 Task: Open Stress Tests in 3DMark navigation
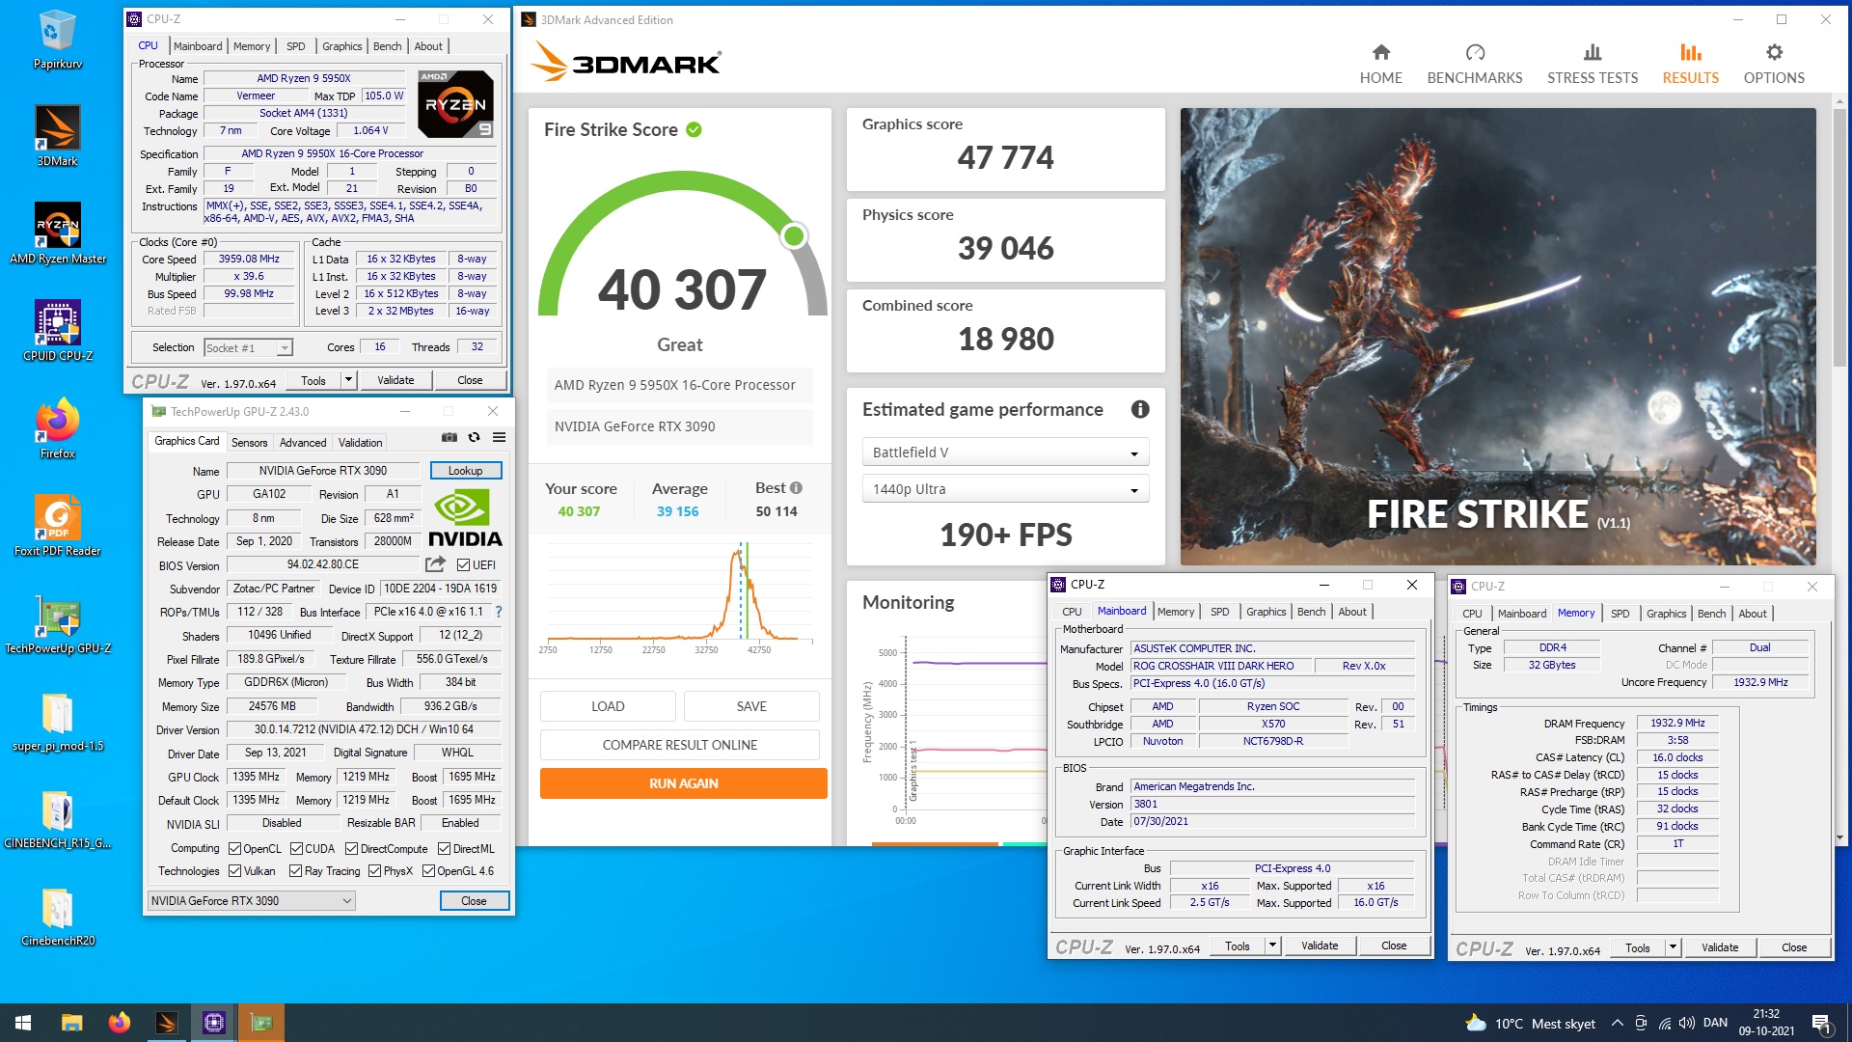tap(1592, 64)
